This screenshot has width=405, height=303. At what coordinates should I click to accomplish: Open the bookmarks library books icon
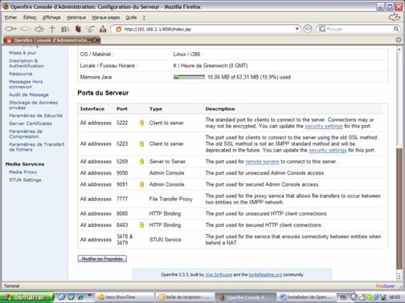click(x=65, y=29)
